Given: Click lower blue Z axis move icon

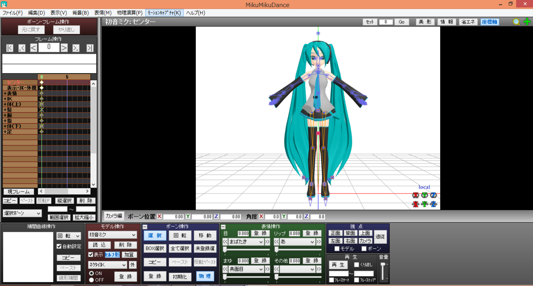Looking at the screenshot, I should point(433,204).
